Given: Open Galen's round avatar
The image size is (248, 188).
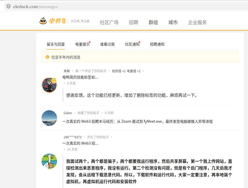Looking at the screenshot, I should pos(49,118).
